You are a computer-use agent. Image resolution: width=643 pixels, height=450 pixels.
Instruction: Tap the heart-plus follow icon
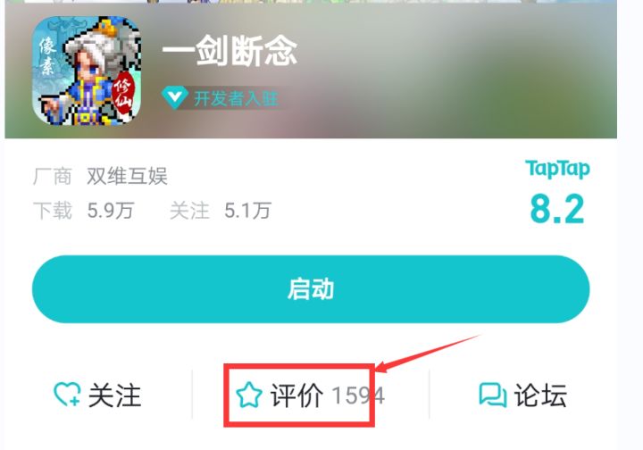click(67, 395)
